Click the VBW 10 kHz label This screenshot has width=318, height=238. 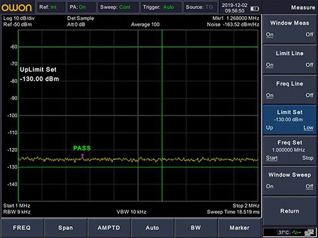pyautogui.click(x=132, y=212)
